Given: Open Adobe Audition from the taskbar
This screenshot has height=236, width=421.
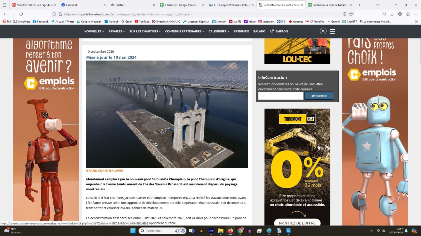Looking at the screenshot, I should point(210,231).
